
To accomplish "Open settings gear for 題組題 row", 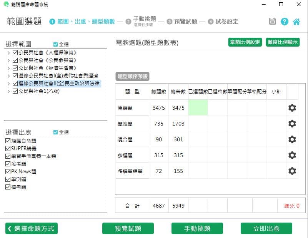I will point(292,124).
